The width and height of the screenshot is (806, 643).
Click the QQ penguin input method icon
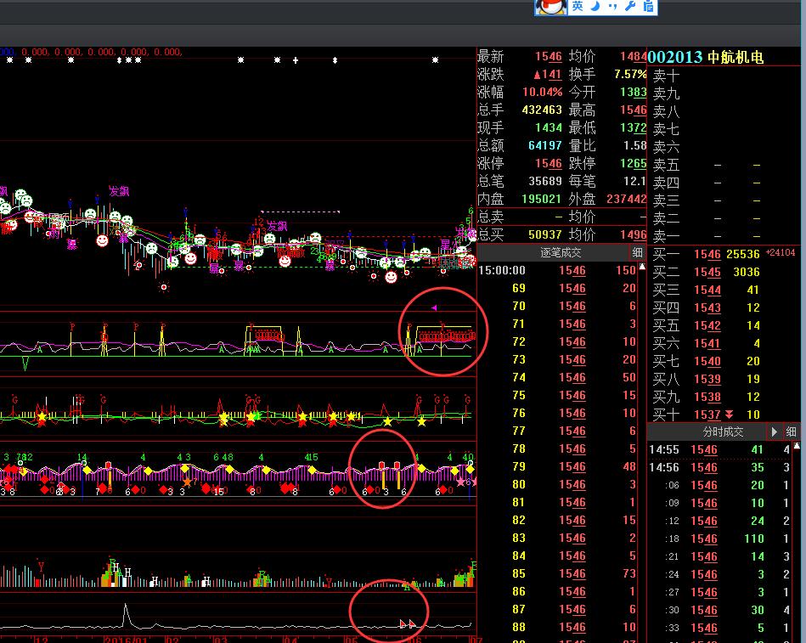click(x=550, y=7)
